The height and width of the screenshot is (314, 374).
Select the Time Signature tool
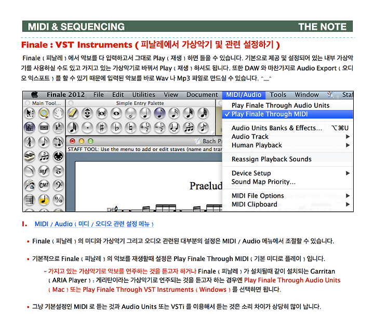(30, 142)
